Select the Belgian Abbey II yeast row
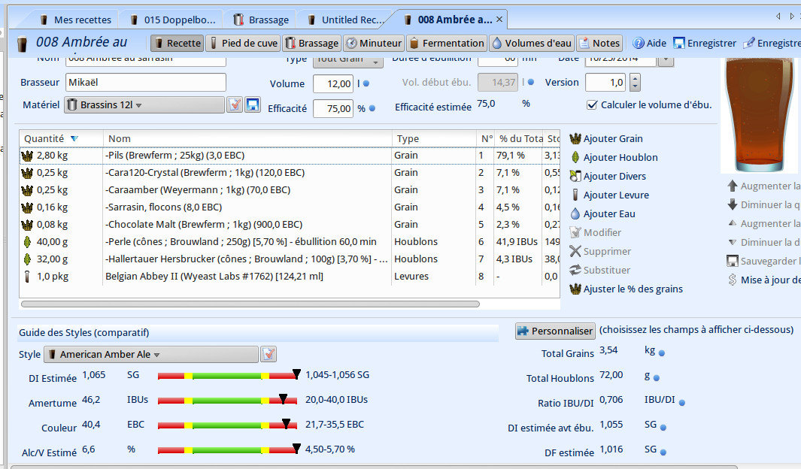Screen dimensions: 801x469 coord(290,277)
